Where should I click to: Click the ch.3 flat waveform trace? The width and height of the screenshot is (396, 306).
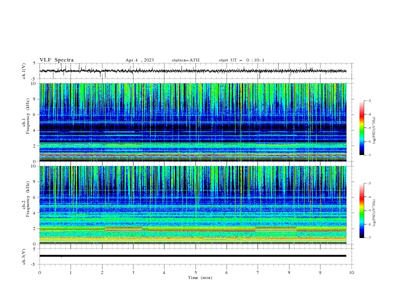(192, 256)
